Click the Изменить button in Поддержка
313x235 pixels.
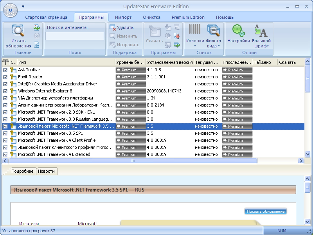point(123,36)
